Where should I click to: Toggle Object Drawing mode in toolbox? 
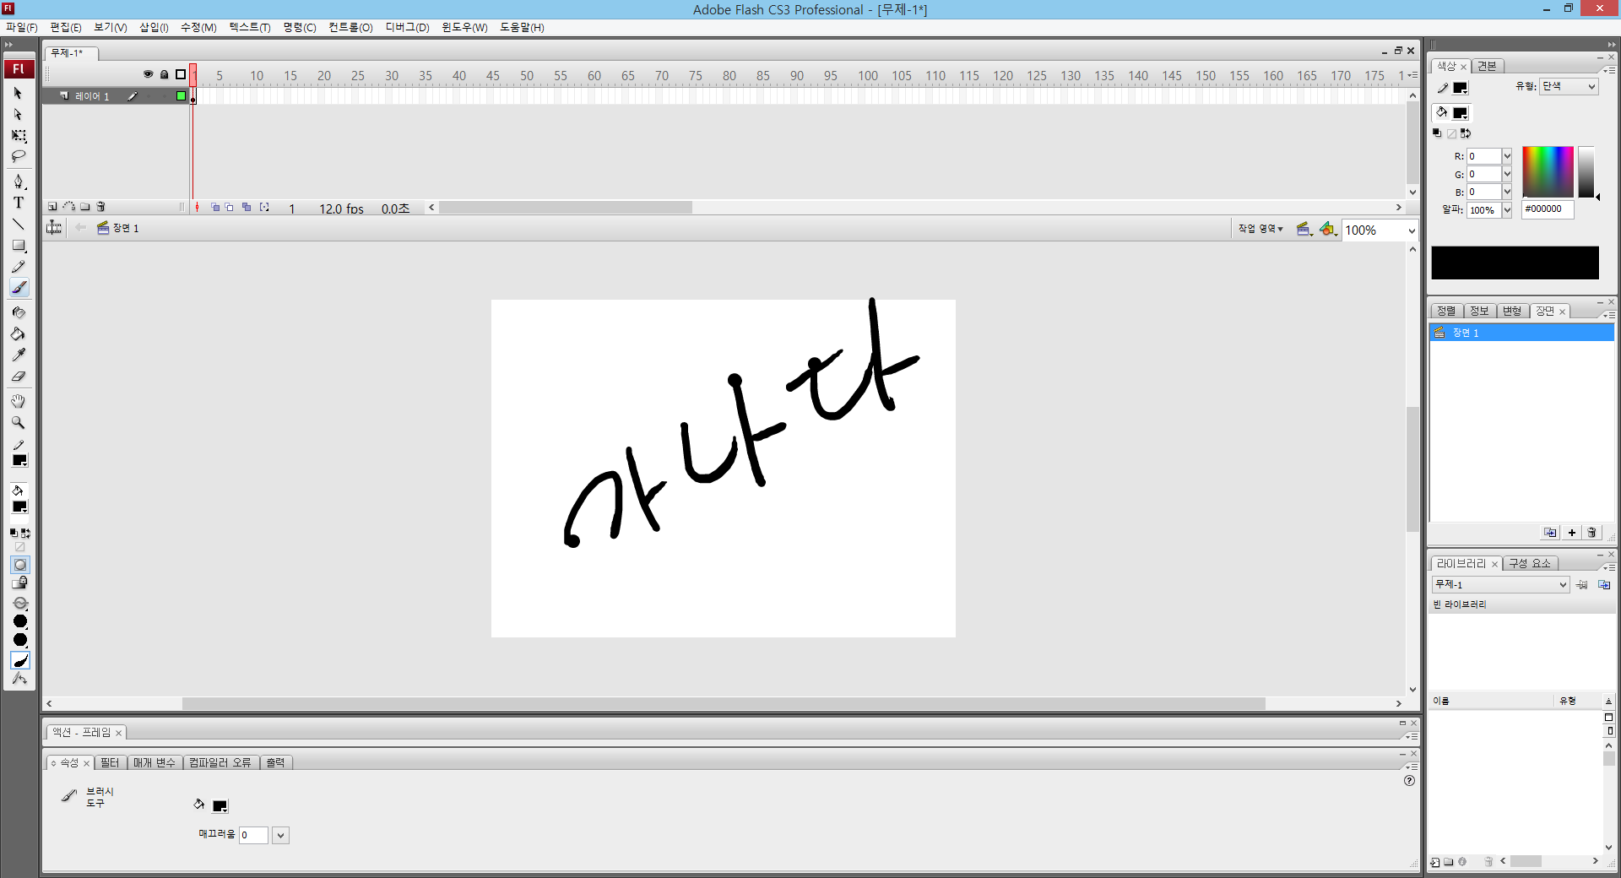[x=20, y=565]
